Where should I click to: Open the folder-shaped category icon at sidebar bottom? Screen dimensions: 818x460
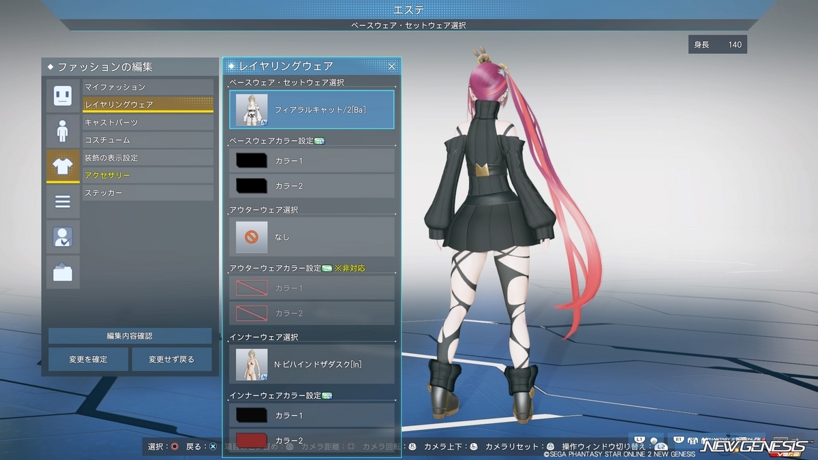pyautogui.click(x=63, y=272)
